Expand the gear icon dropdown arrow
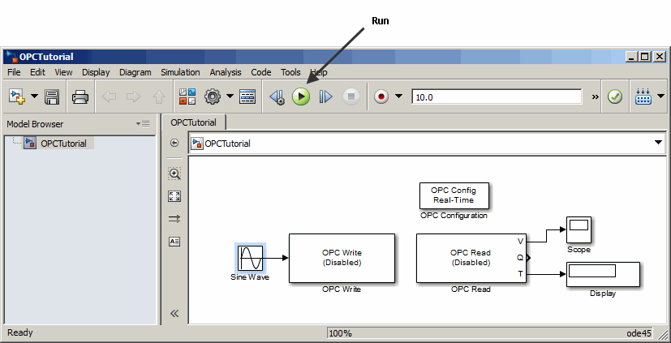 tap(230, 96)
